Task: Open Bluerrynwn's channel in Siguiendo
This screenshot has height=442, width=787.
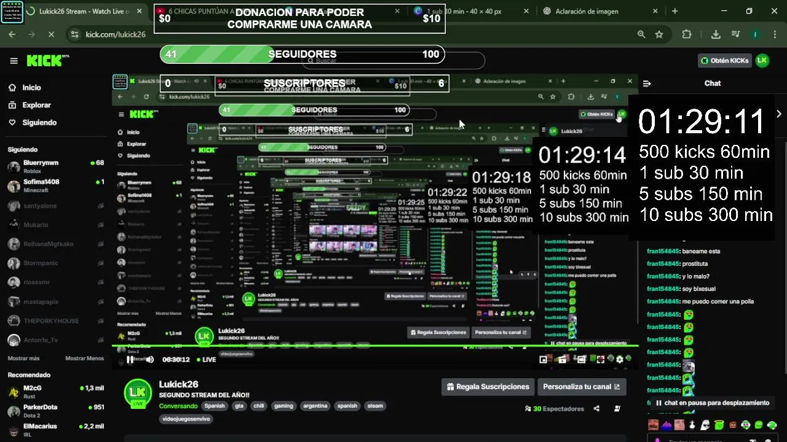Action: [55, 166]
